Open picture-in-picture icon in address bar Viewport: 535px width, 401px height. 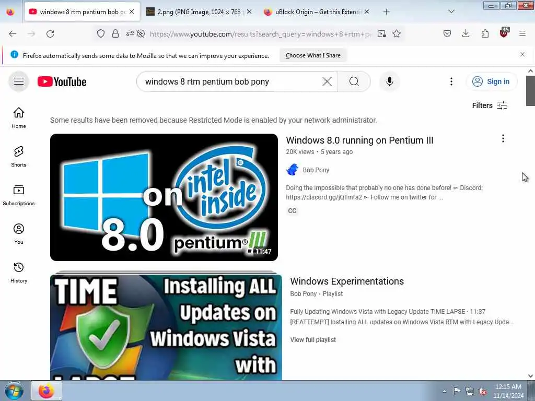(x=382, y=33)
